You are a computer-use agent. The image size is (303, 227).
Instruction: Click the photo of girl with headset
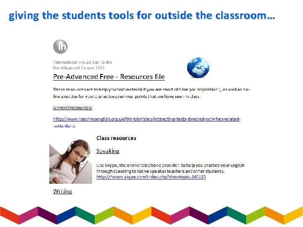click(x=71, y=161)
